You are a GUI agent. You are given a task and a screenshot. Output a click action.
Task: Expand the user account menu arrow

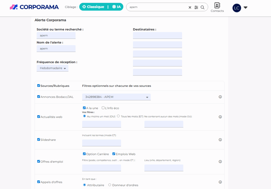245,8
